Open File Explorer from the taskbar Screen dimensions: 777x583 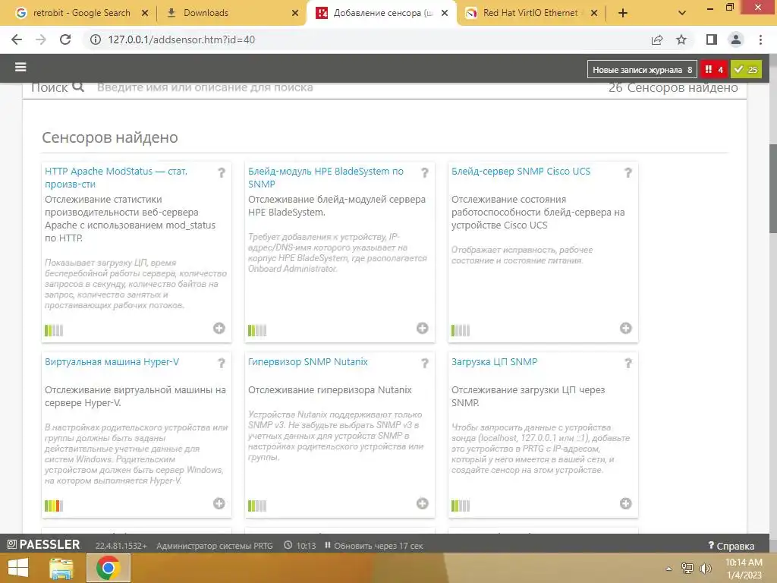[61, 568]
